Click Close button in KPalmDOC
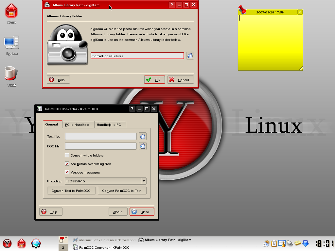This screenshot has height=251, width=335. coord(142,212)
